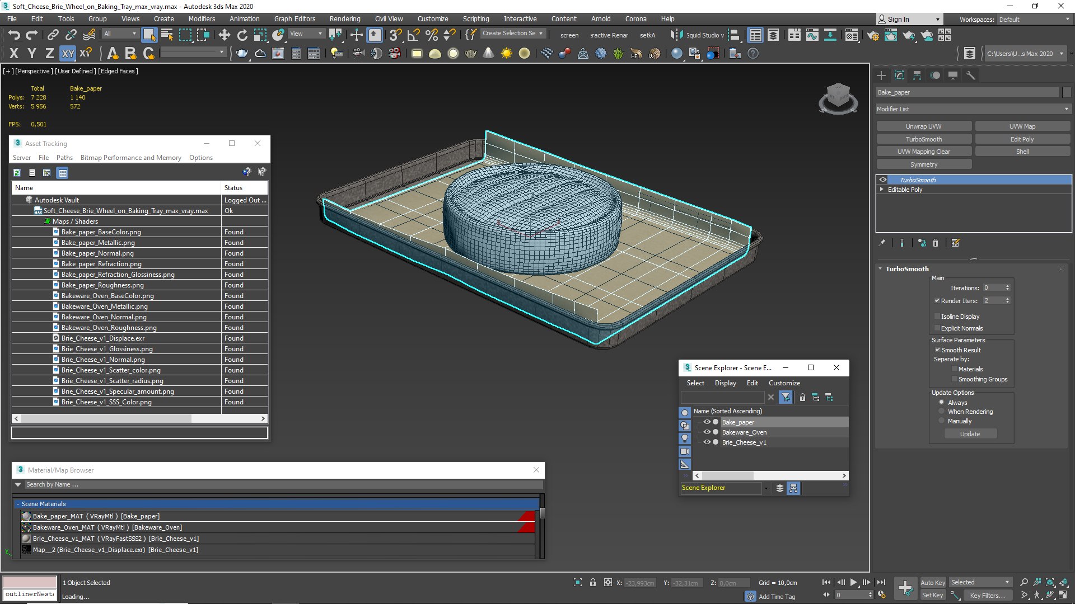
Task: Open the Paths menu in Asset Tracking
Action: click(x=64, y=158)
